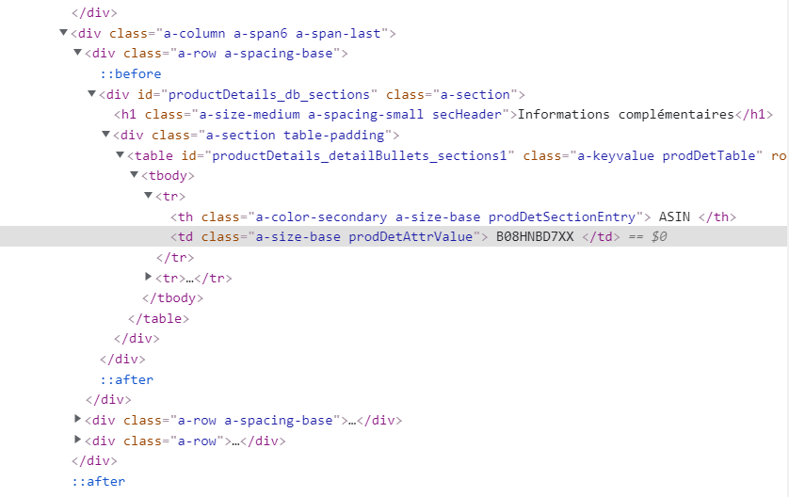Collapse the a-column a-span6 a-span-last div

pyautogui.click(x=63, y=33)
